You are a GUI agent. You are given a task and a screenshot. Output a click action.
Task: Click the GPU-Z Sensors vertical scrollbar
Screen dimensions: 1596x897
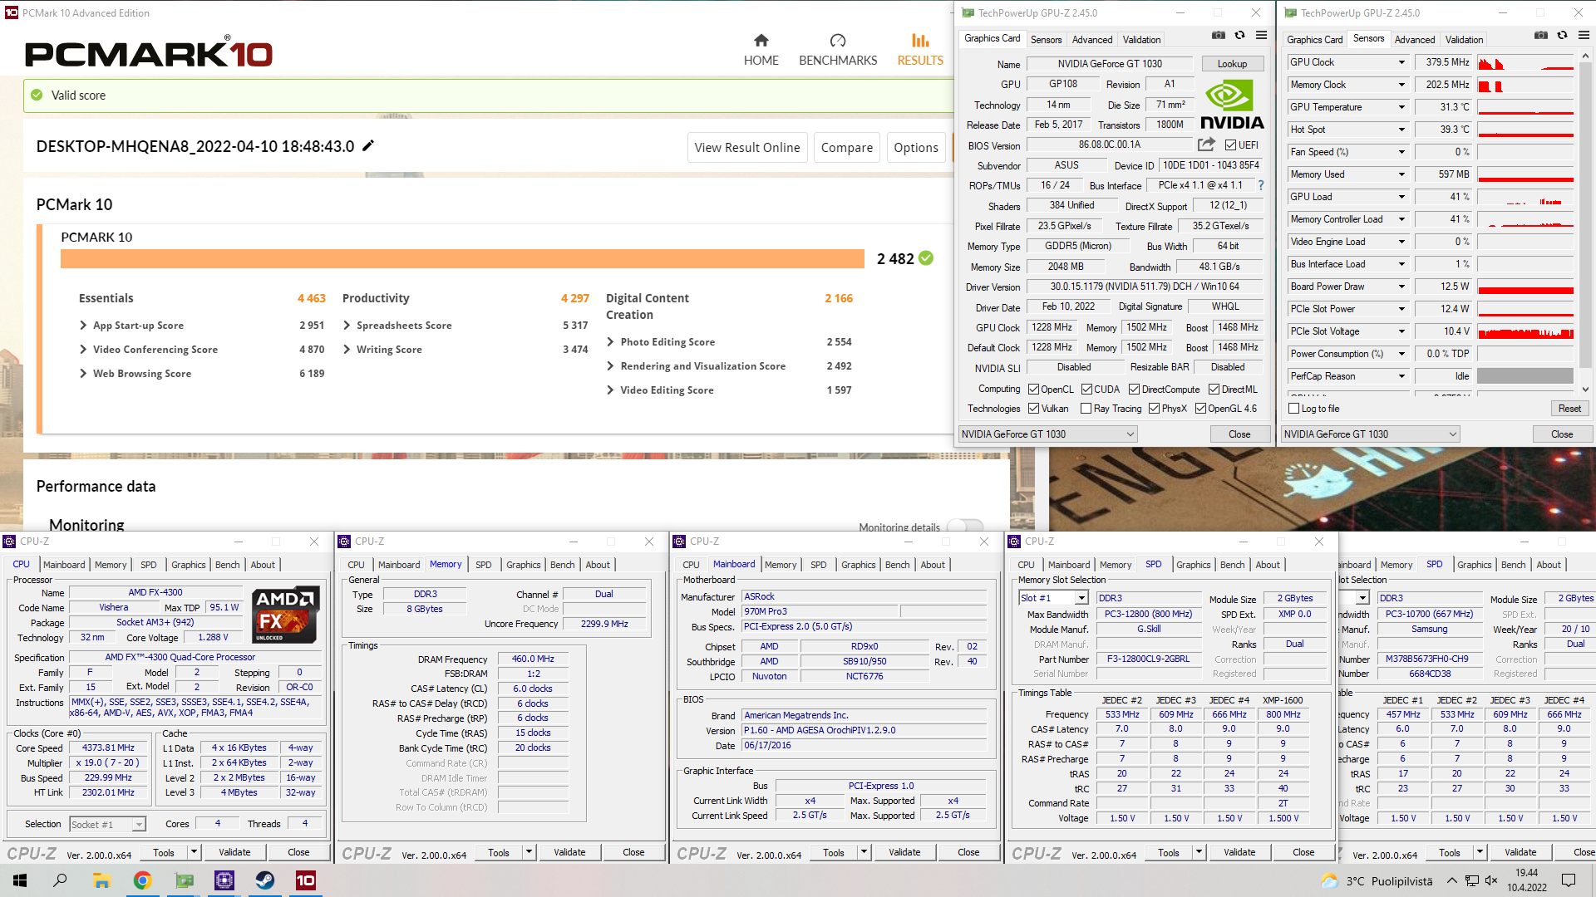pos(1585,216)
